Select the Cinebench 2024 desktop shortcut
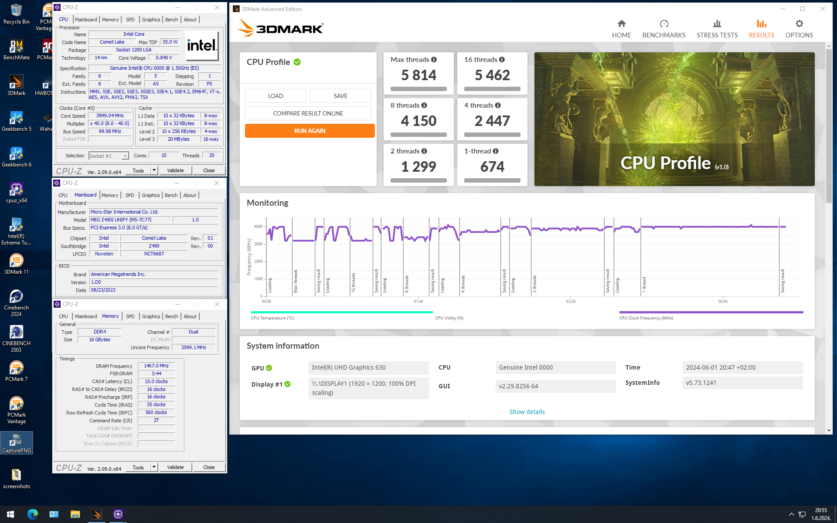The height and width of the screenshot is (523, 837). (x=16, y=303)
